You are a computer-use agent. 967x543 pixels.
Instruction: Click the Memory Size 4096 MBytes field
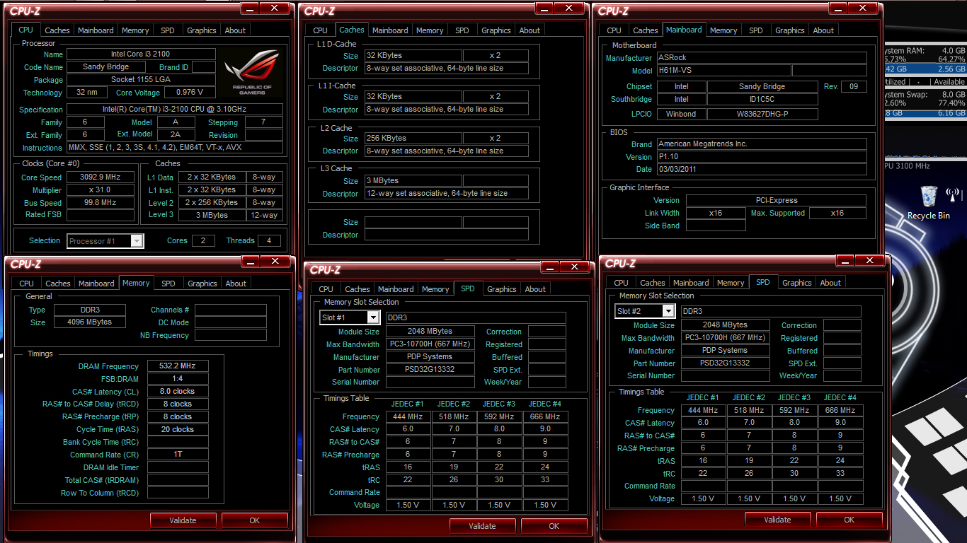(89, 322)
